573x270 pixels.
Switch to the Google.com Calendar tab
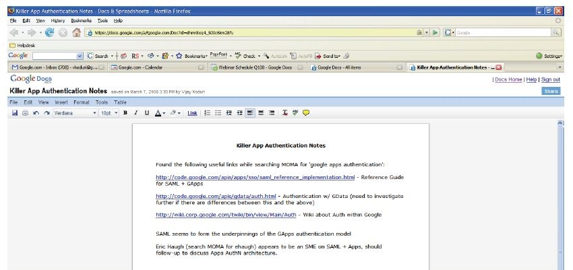tap(158, 67)
